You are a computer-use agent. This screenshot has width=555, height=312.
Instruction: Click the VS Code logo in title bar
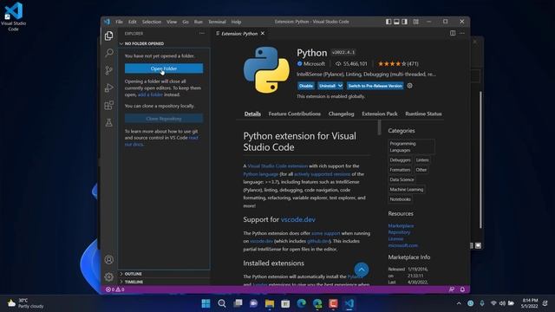107,22
